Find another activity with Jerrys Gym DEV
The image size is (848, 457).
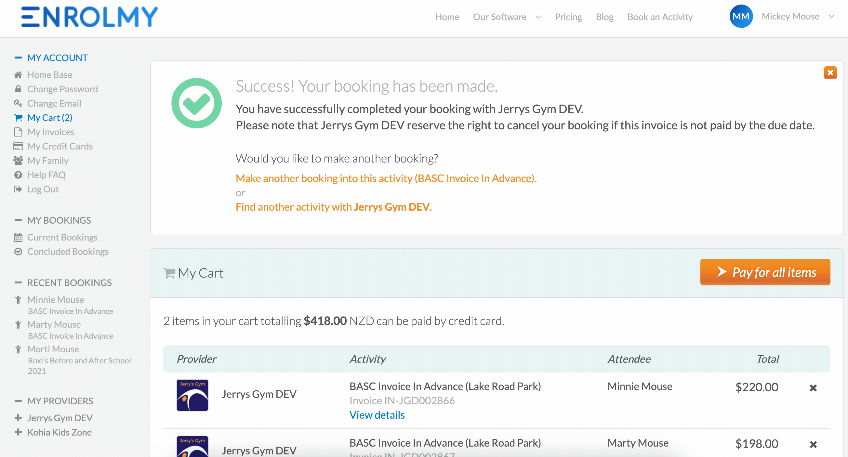pos(334,207)
